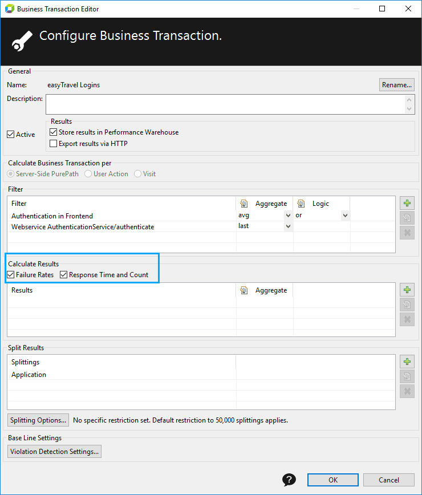The height and width of the screenshot is (495, 422).
Task: Copy filter icon beside Filter table
Action: coord(407,218)
